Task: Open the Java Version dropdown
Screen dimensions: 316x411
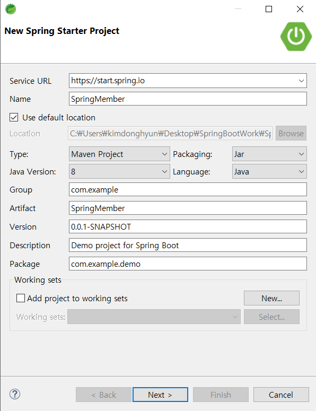Action: [x=119, y=171]
